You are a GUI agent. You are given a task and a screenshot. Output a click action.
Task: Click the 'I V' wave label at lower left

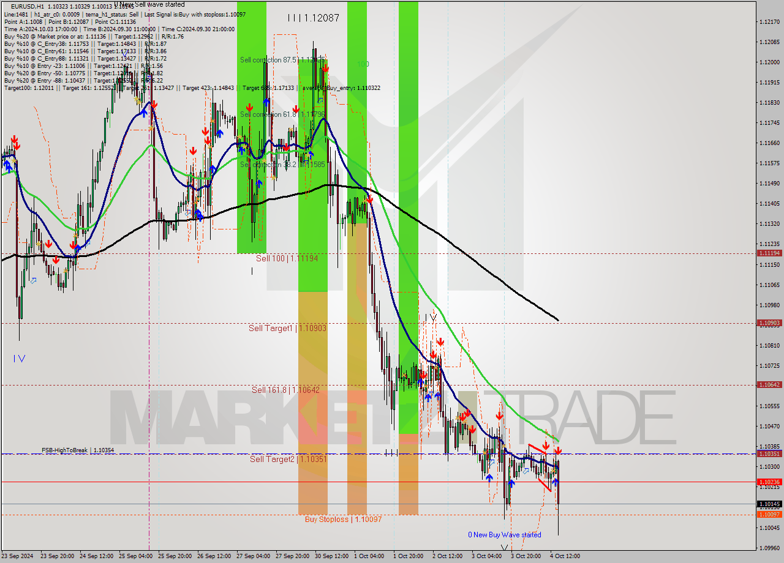click(19, 359)
